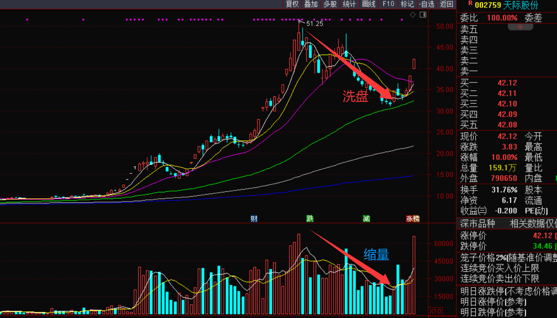Click 涨跌 value 3.83
The image size is (557, 318).
click(x=510, y=147)
